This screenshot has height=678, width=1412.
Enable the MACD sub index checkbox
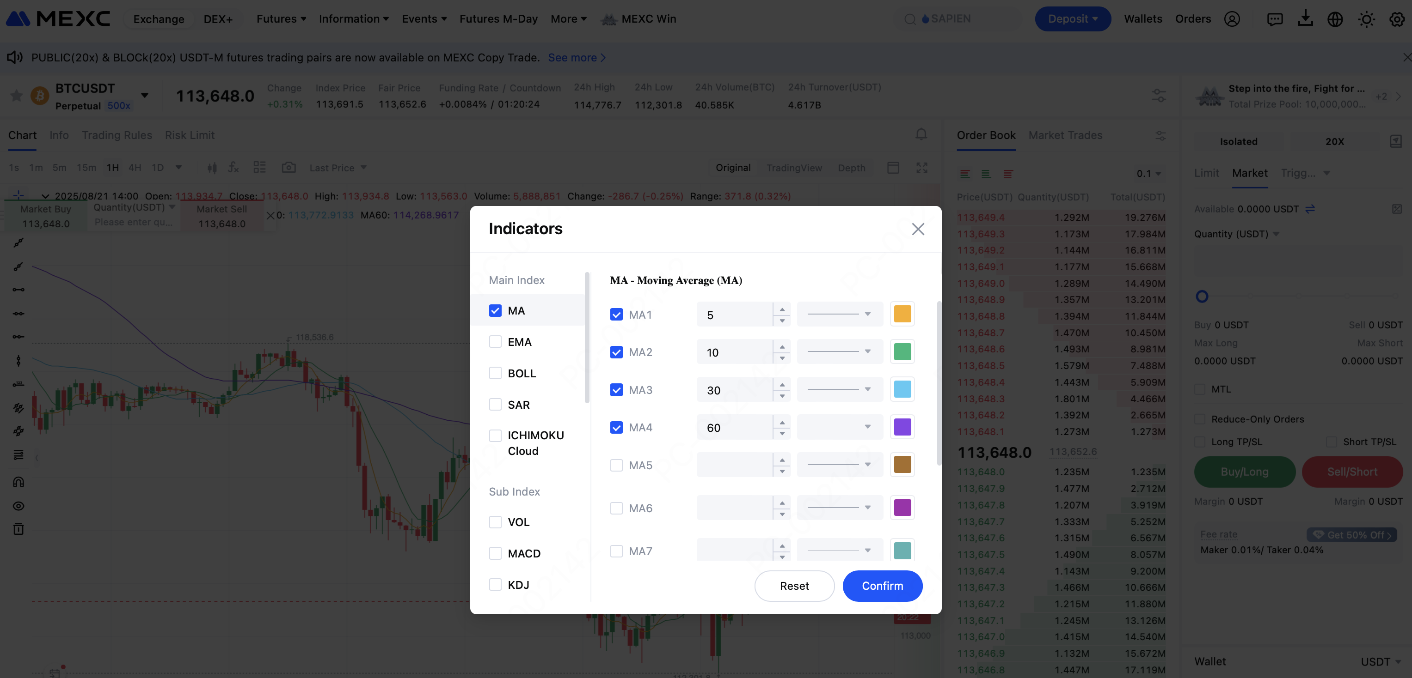pos(495,553)
